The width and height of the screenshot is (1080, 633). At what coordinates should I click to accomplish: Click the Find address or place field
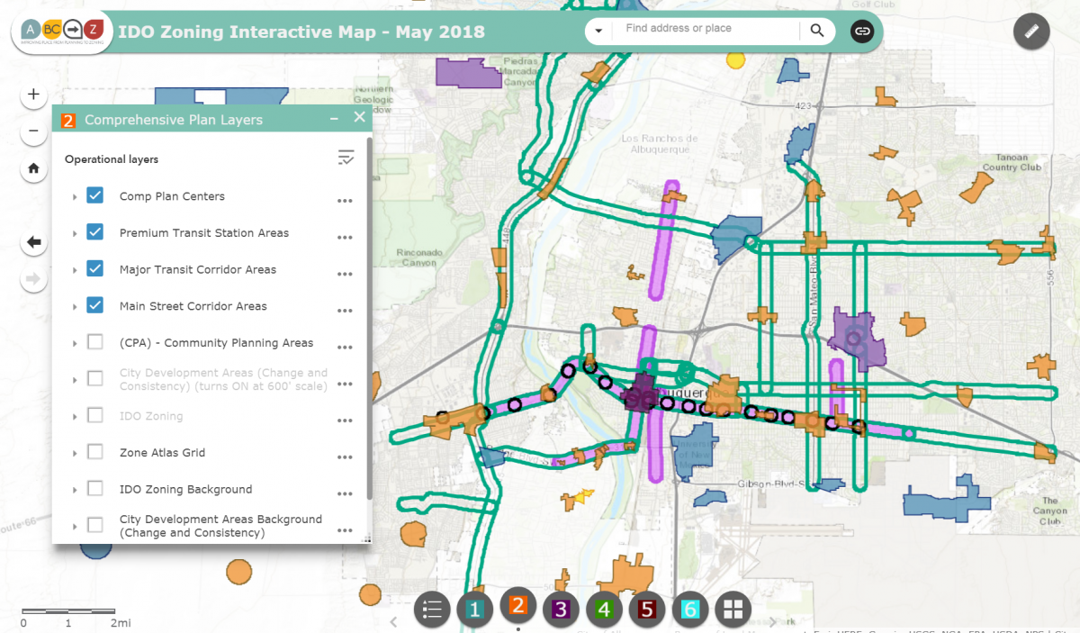tap(706, 29)
